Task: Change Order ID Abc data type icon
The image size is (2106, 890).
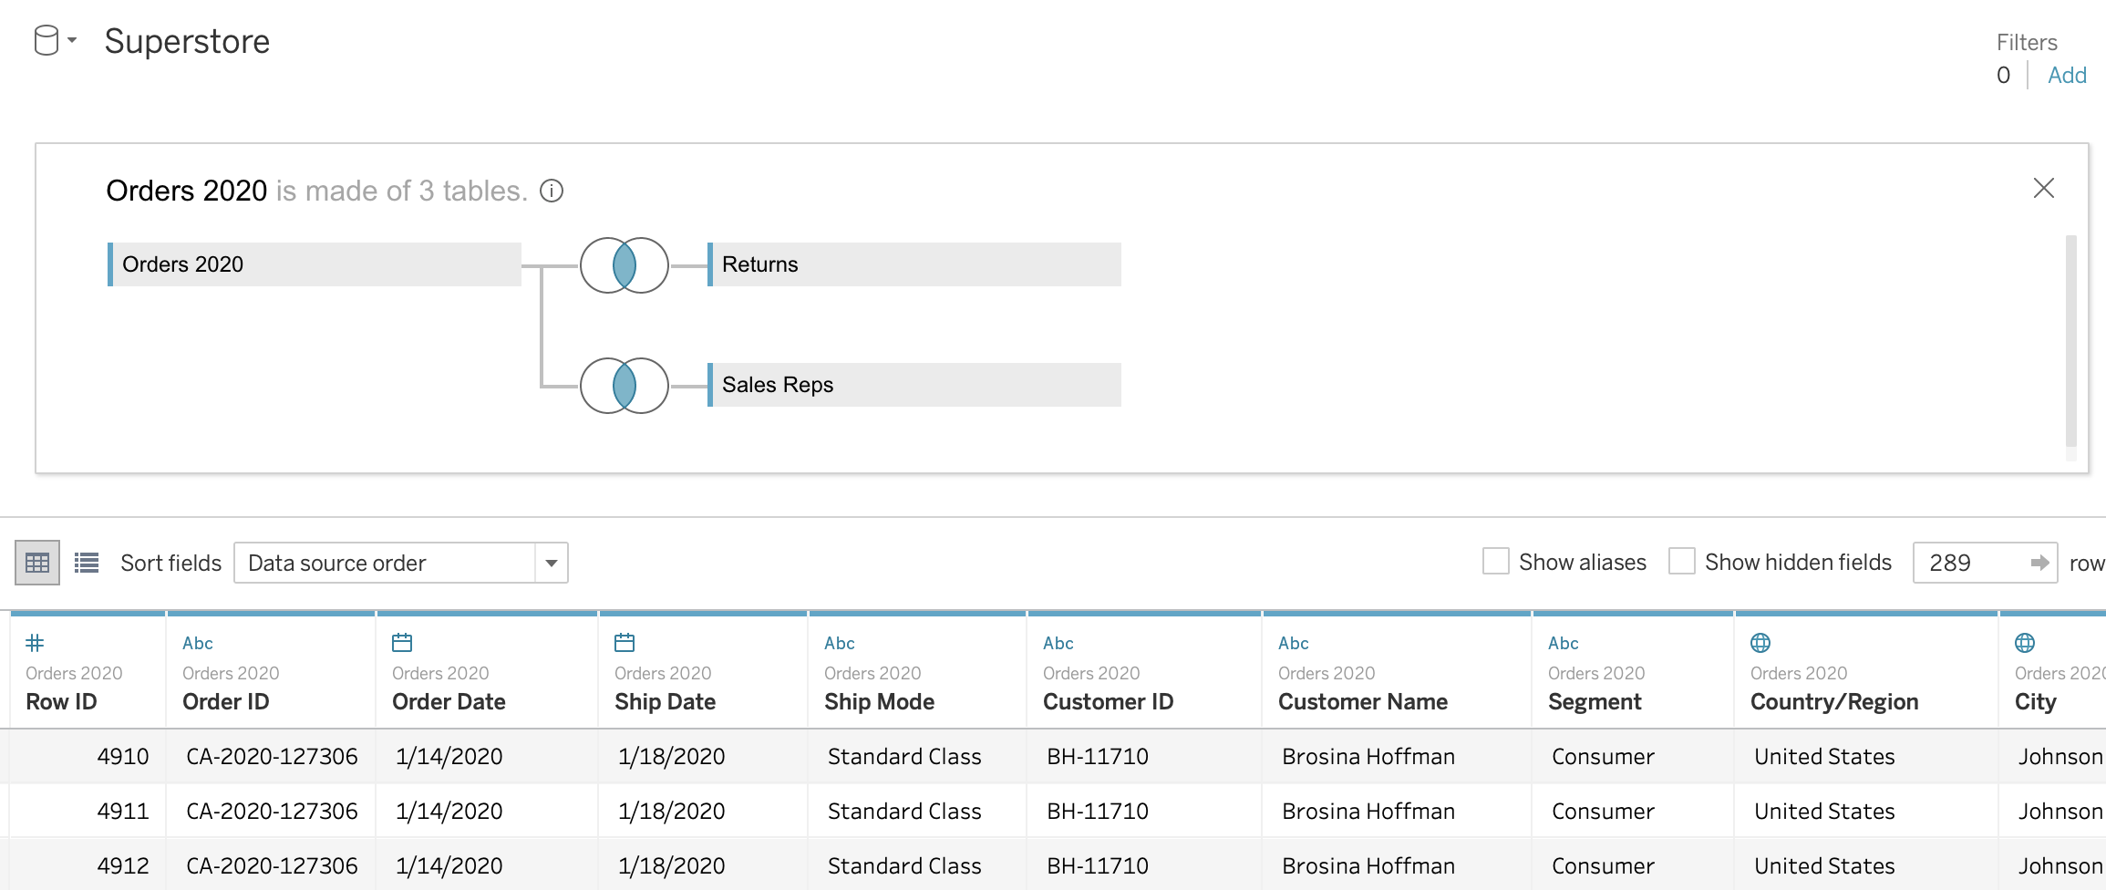Action: [x=198, y=643]
